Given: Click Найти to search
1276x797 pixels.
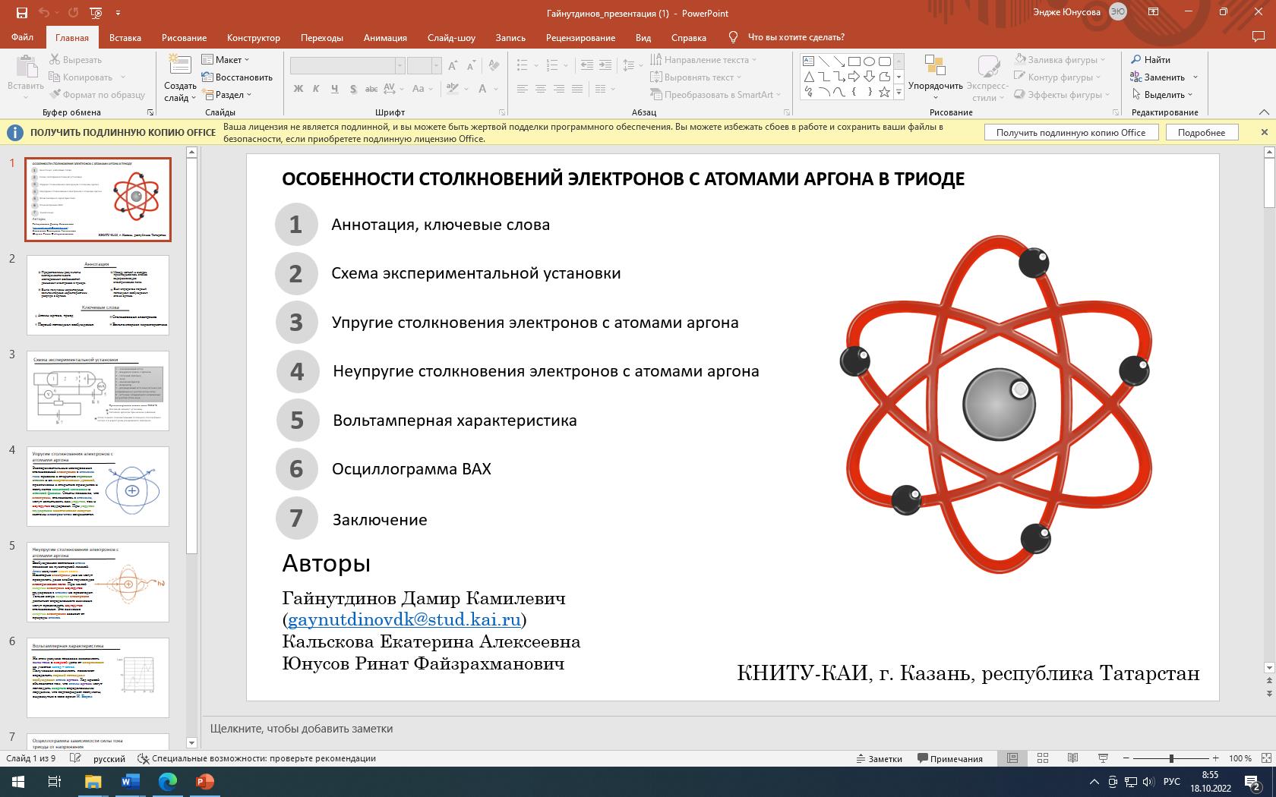Looking at the screenshot, I should [1150, 59].
